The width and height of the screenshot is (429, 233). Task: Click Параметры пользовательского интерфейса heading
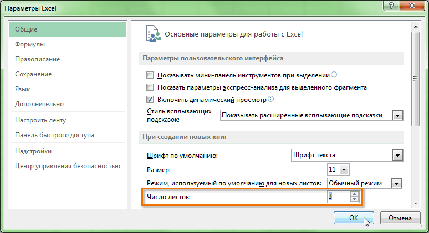[x=213, y=58]
